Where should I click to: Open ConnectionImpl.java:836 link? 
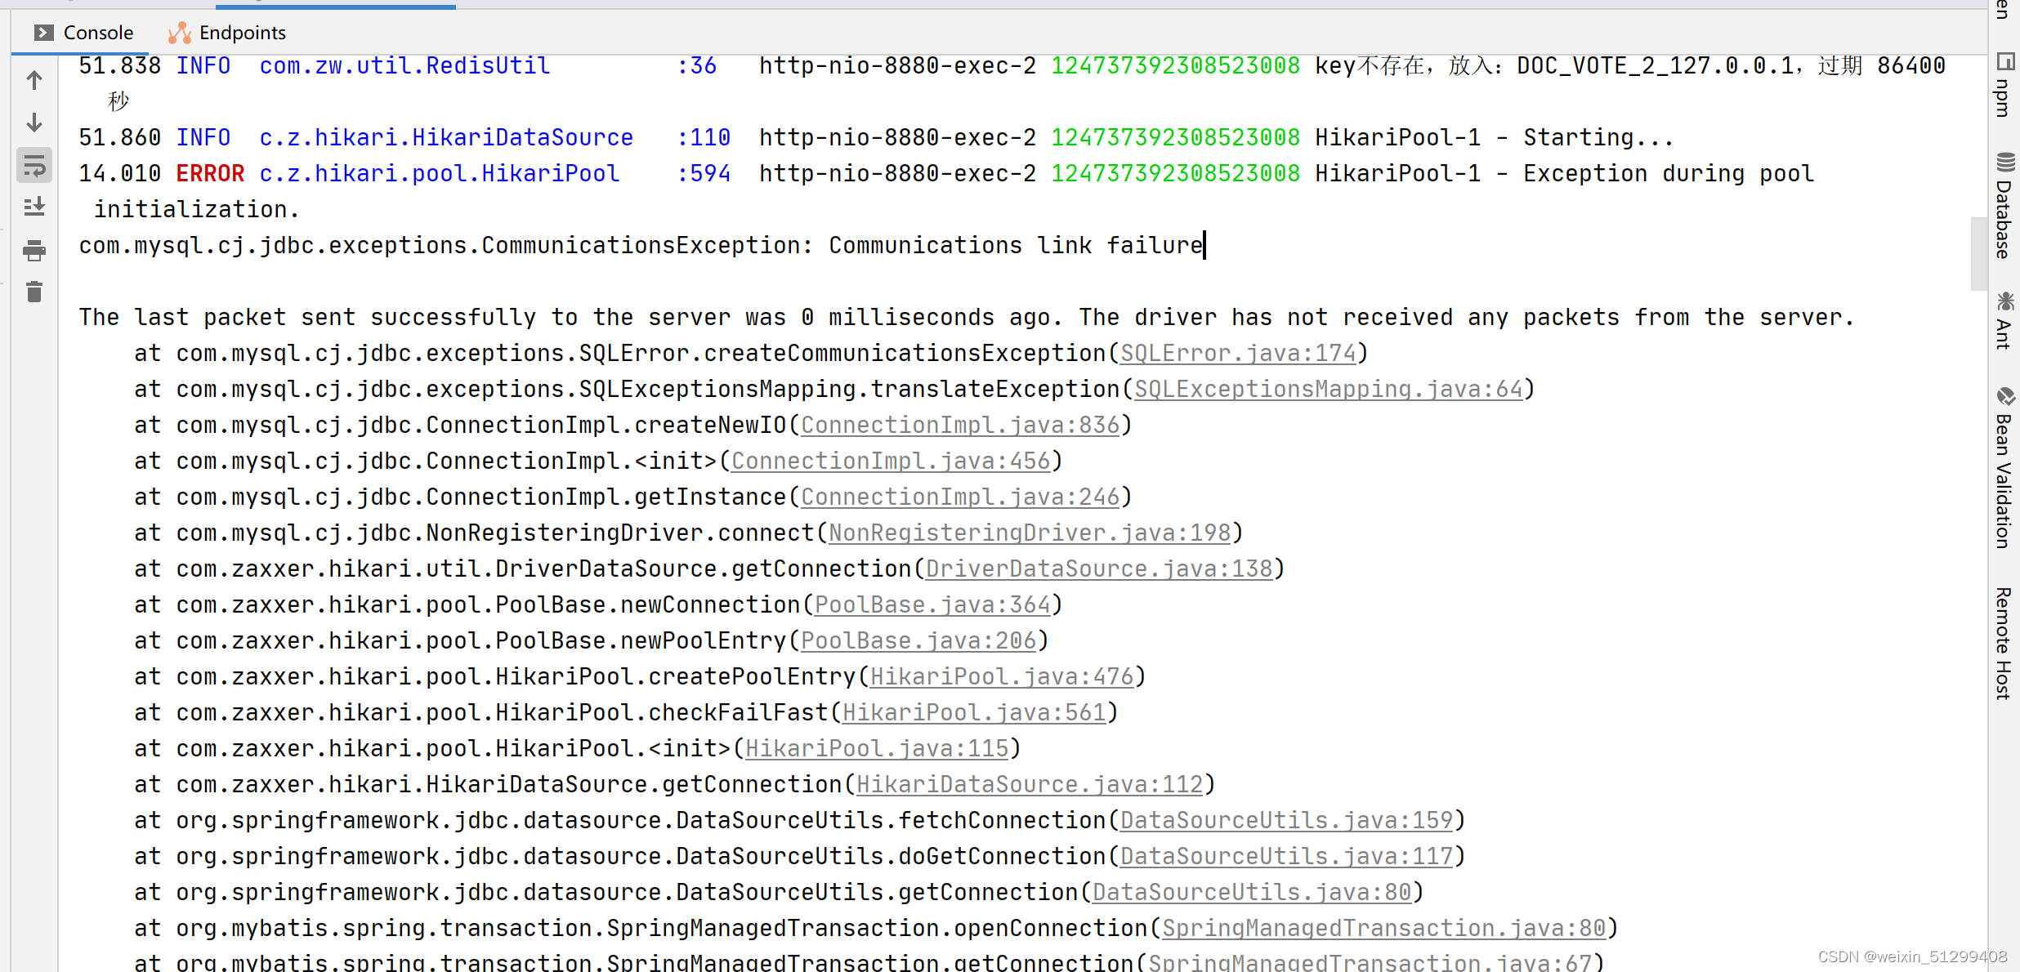click(x=961, y=424)
